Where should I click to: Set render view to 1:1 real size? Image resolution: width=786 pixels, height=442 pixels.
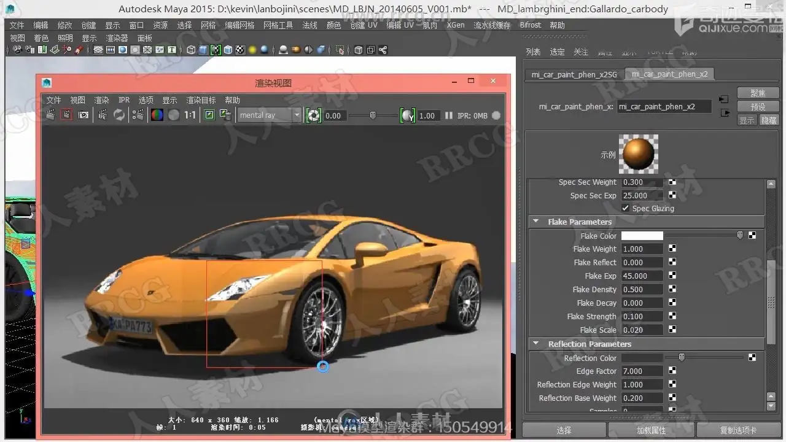tap(190, 115)
